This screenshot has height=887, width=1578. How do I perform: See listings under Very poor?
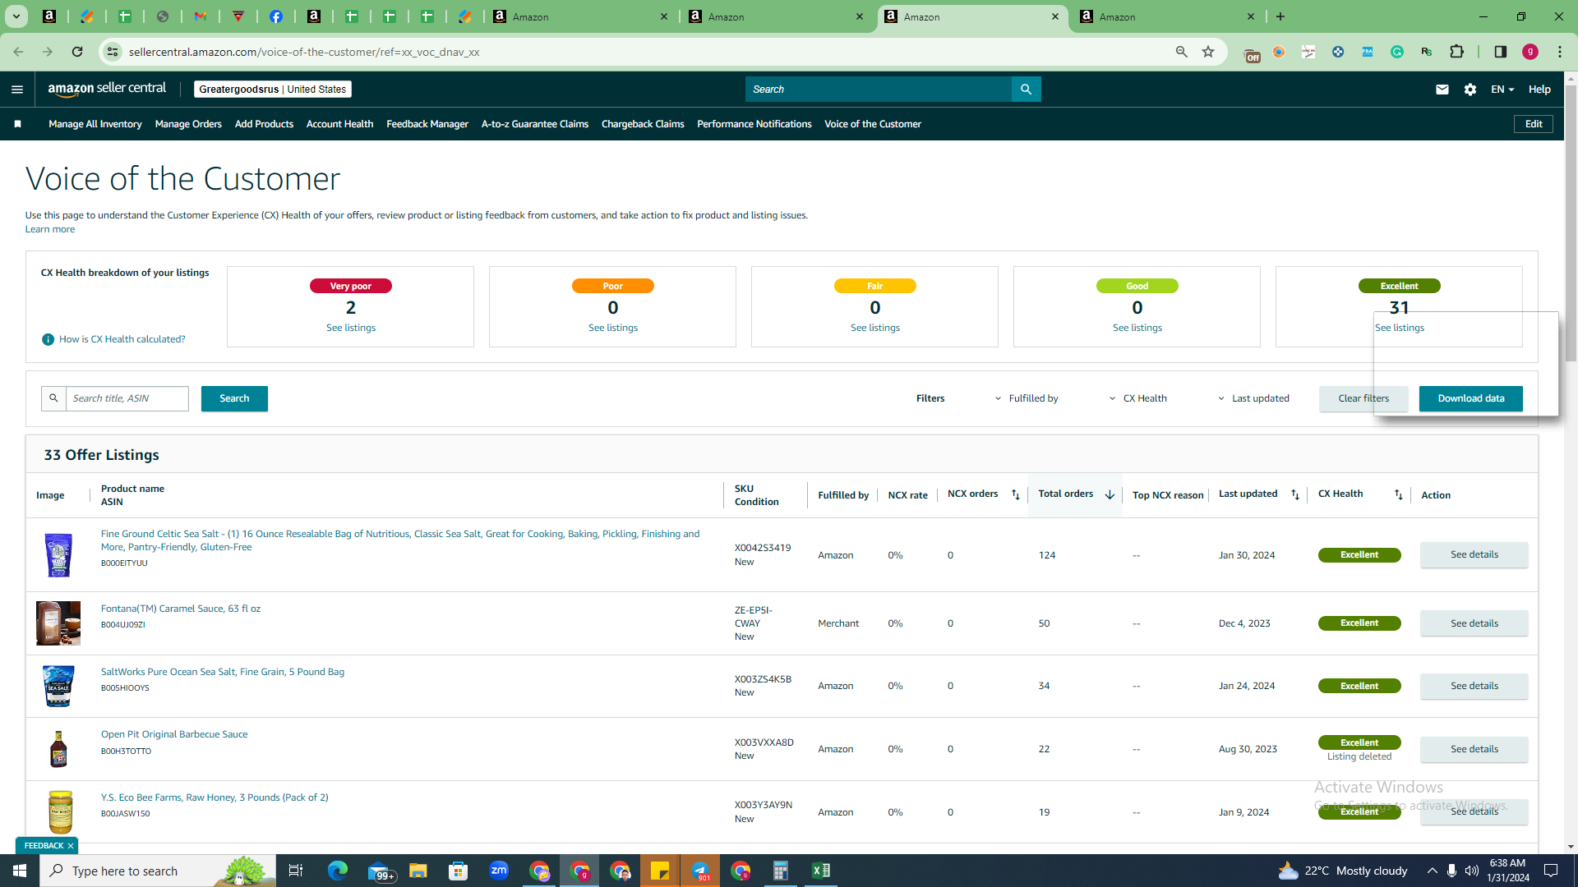351,328
